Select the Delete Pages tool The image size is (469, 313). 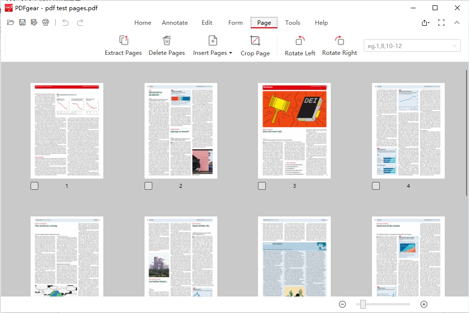tap(167, 45)
